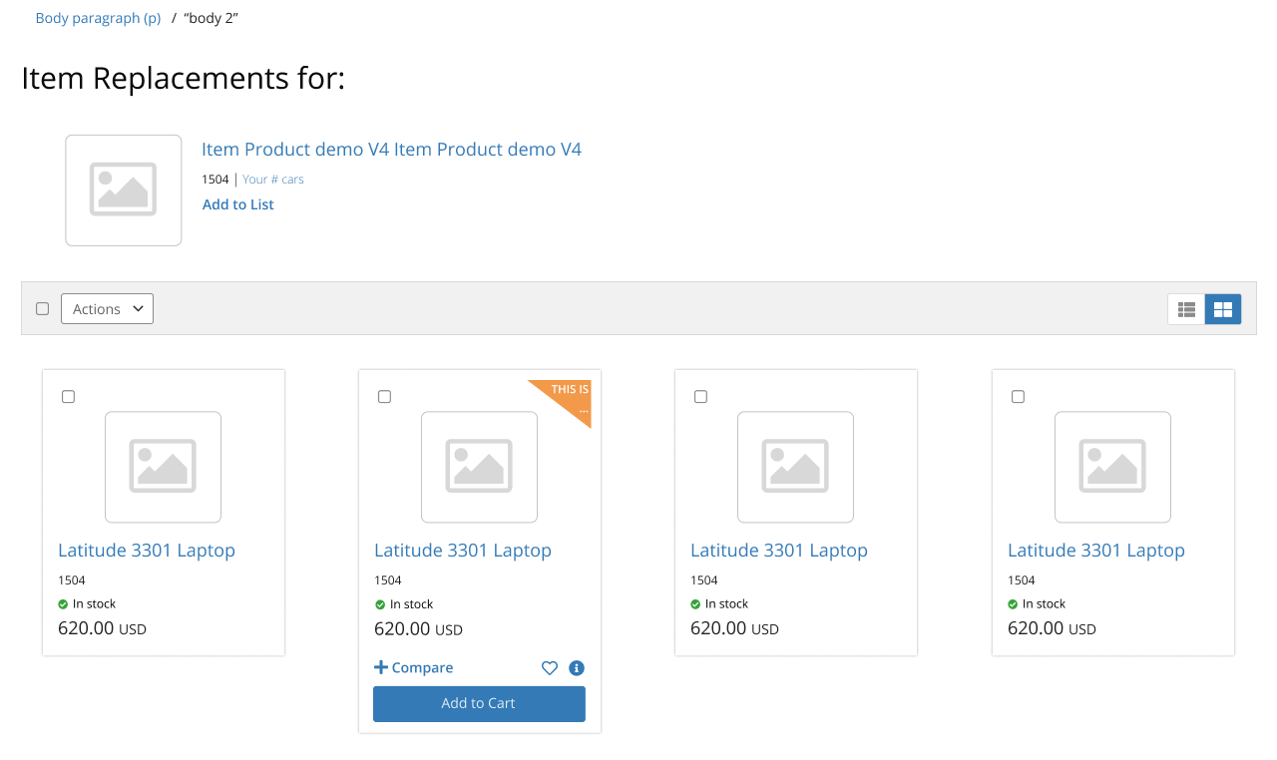Open third card's Latitude 3301 Laptop title

779,551
